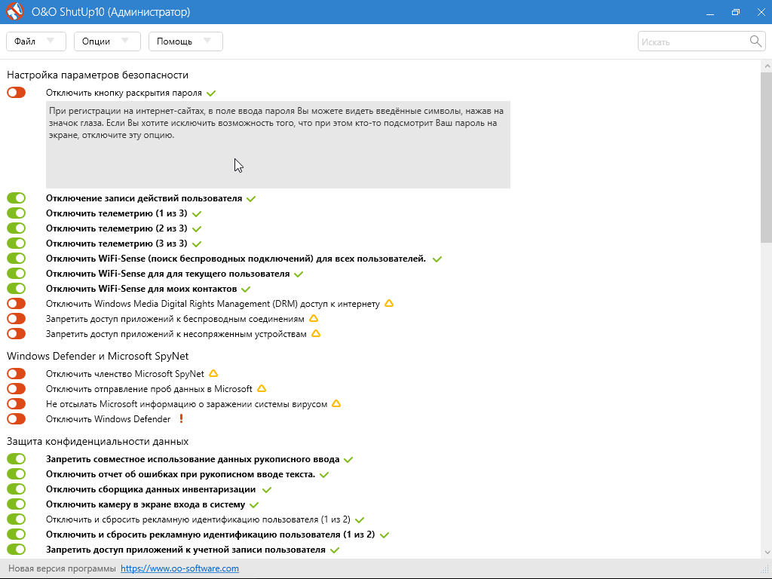Select Отключить телеметрию (1 из 3) label
This screenshot has width=772, height=579.
(x=117, y=213)
